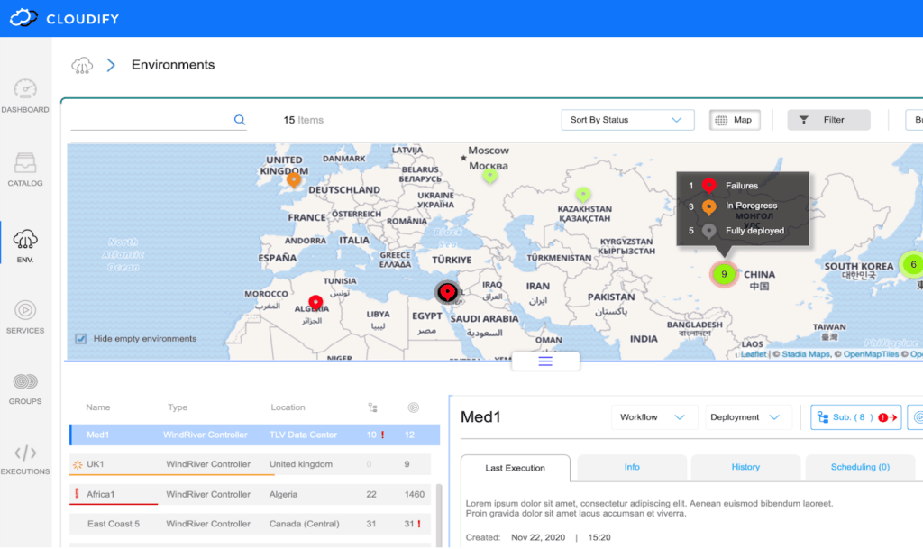Click the red Algeria map pin
This screenshot has height=549, width=923.
click(315, 303)
